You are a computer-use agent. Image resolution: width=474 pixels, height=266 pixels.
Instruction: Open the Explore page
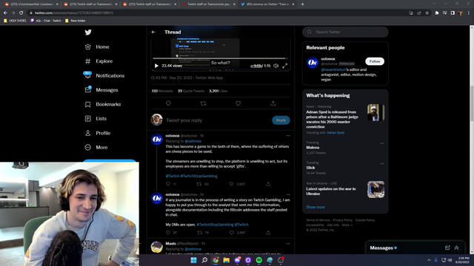99,61
